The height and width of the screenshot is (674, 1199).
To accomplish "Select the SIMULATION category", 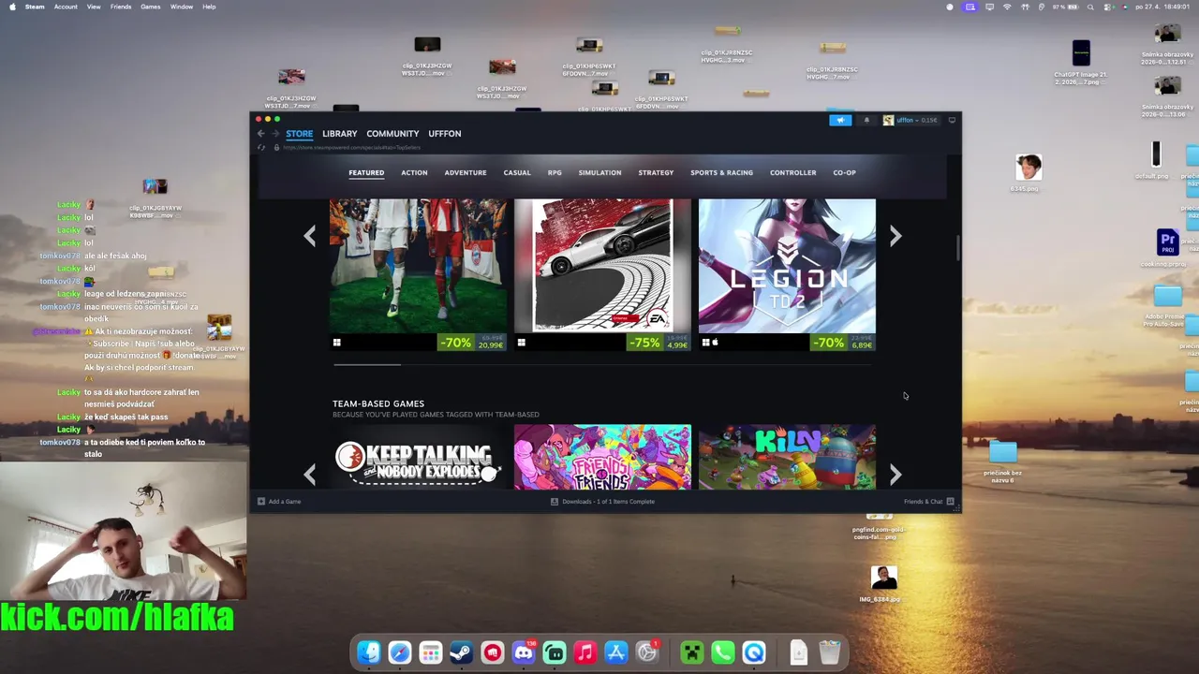I will coord(599,172).
